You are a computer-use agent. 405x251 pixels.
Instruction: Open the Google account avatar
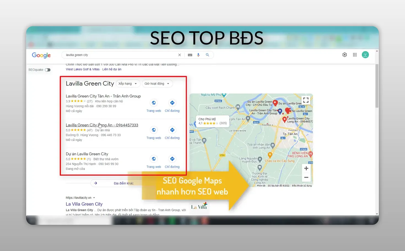click(365, 55)
